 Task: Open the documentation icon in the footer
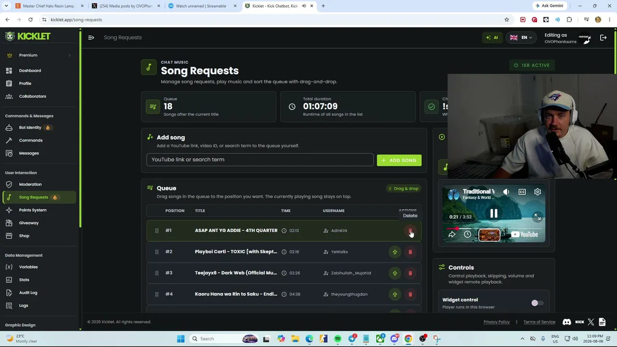pyautogui.click(x=602, y=322)
